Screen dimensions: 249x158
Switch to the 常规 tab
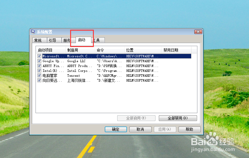coord(39,40)
